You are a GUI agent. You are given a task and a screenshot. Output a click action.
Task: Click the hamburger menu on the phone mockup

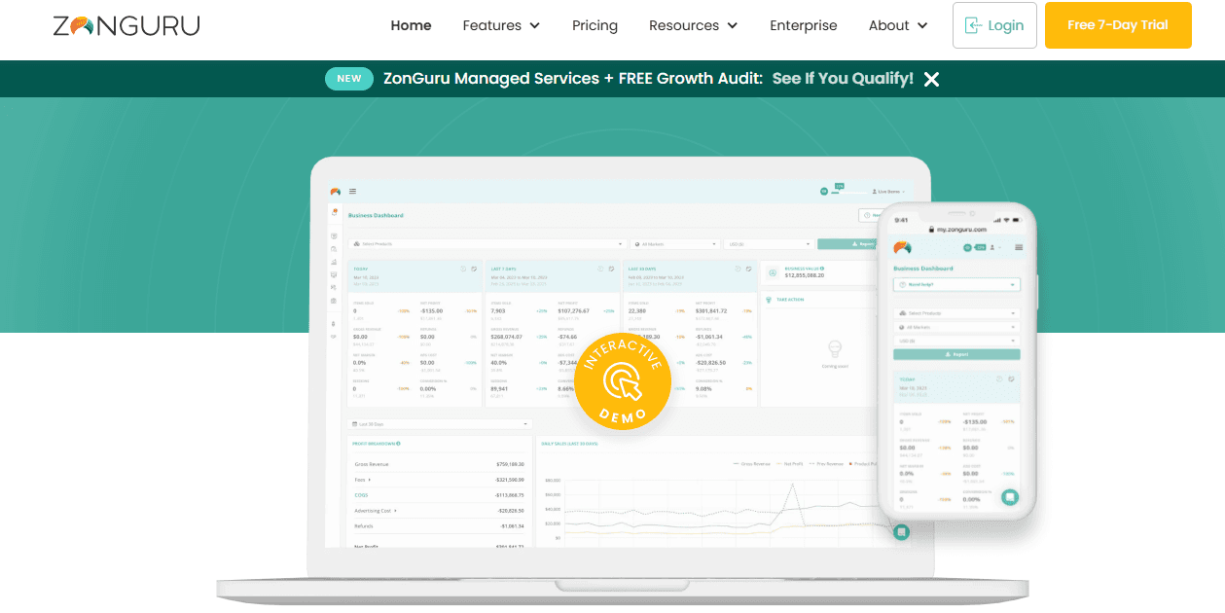[x=1019, y=247]
